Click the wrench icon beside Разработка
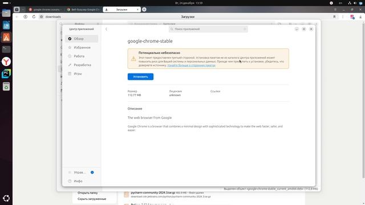The height and width of the screenshot is (205, 365). pyautogui.click(x=70, y=65)
